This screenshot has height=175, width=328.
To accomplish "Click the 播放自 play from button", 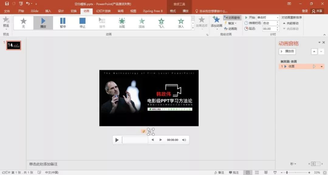I will point(287,51).
